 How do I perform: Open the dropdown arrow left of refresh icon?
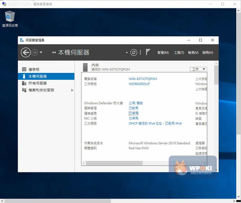(127, 53)
